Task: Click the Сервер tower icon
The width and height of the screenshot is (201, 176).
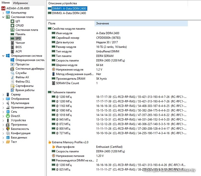Action: [8, 95]
